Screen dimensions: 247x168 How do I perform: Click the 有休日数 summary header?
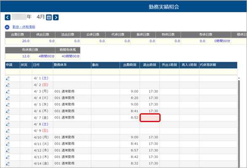click(x=206, y=35)
